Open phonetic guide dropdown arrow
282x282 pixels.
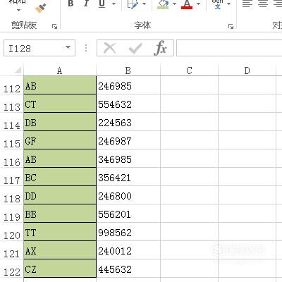tap(229, 4)
